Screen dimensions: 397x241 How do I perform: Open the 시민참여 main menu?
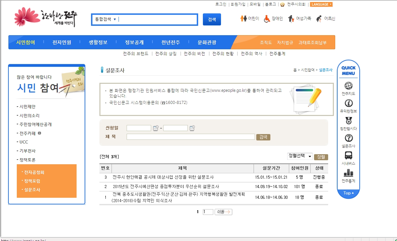point(26,43)
